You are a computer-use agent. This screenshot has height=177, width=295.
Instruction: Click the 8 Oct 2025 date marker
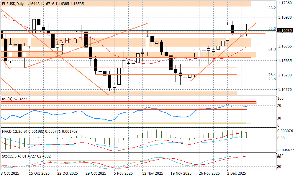10,173
